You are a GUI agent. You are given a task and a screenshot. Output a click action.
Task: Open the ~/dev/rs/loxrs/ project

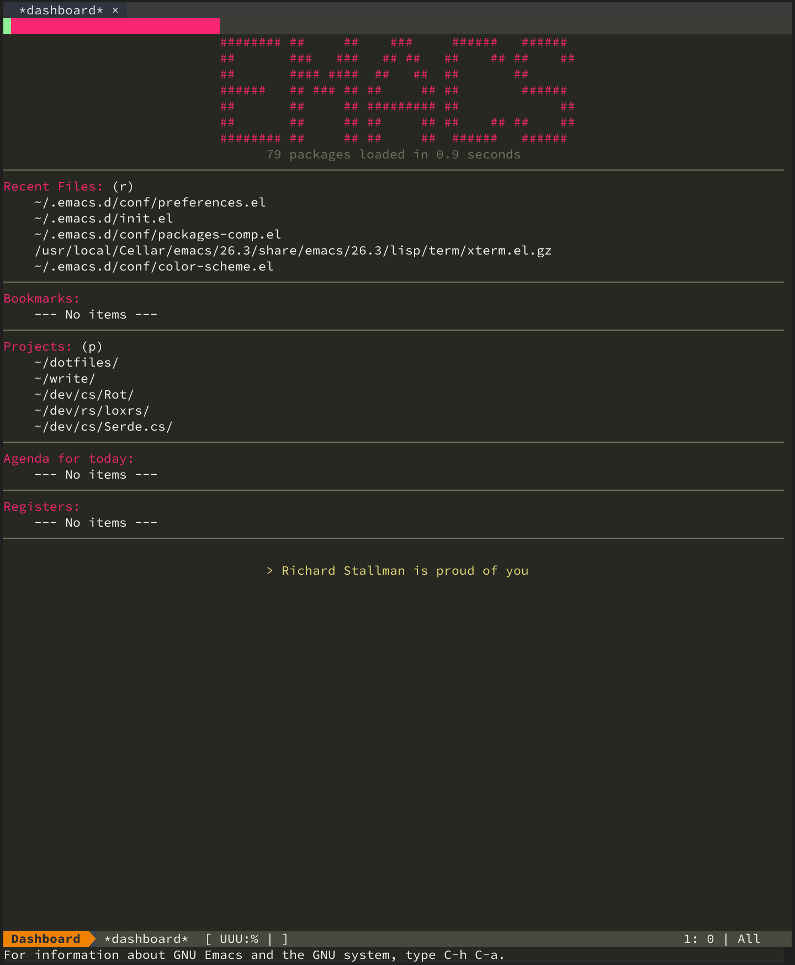point(92,411)
